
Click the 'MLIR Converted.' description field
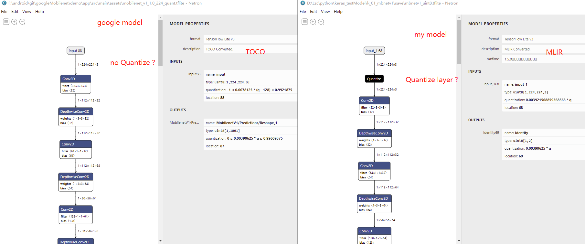click(x=544, y=49)
